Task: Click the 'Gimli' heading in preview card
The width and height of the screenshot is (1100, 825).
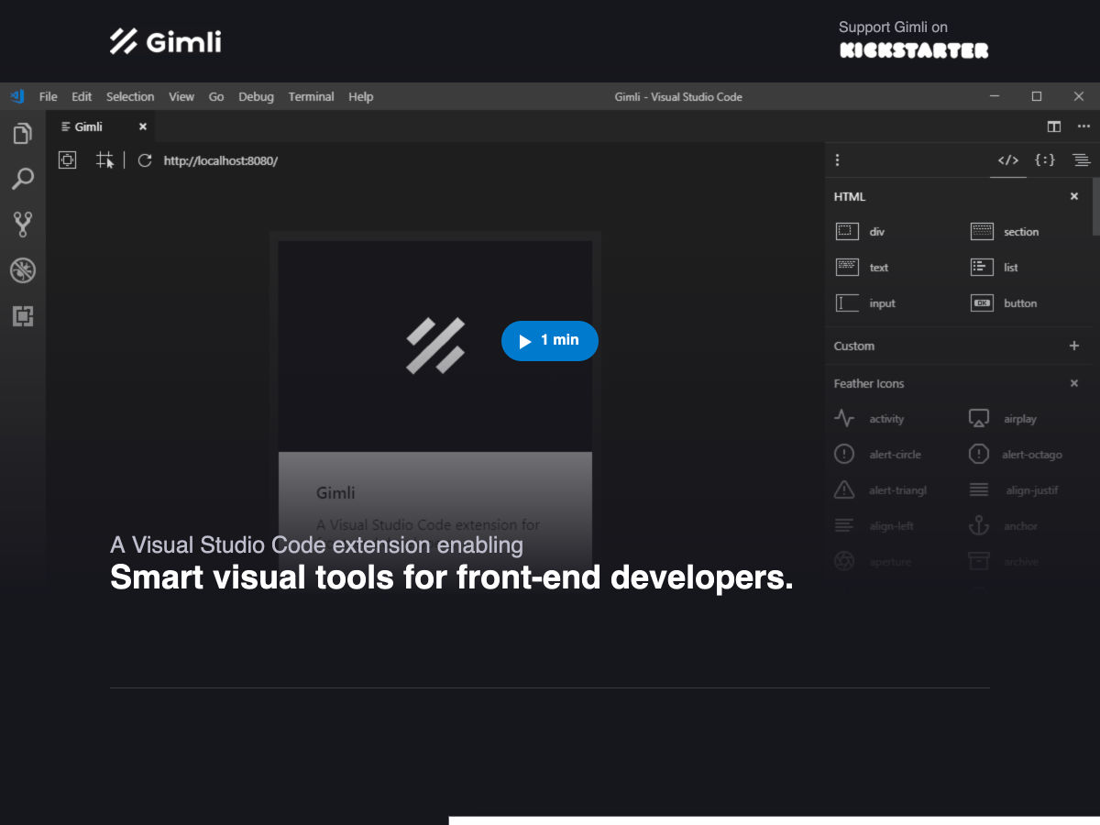Action: (335, 492)
